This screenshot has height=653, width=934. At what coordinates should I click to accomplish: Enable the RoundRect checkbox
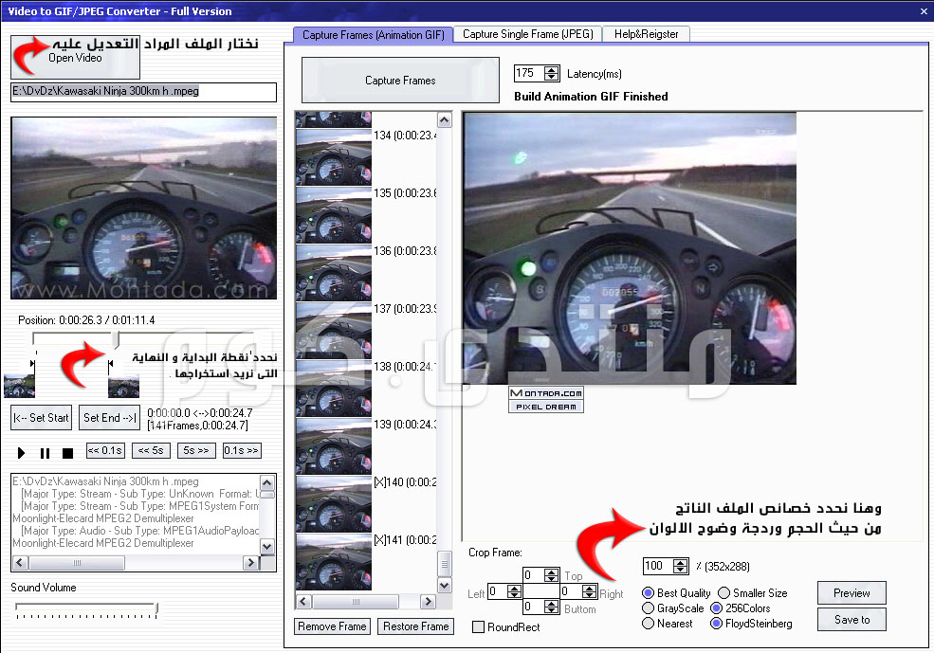point(479,626)
